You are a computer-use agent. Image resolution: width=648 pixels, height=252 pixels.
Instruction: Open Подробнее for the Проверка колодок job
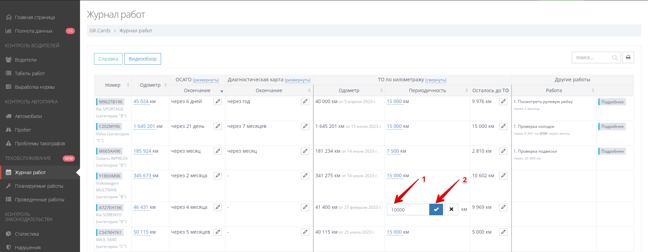tap(612, 127)
